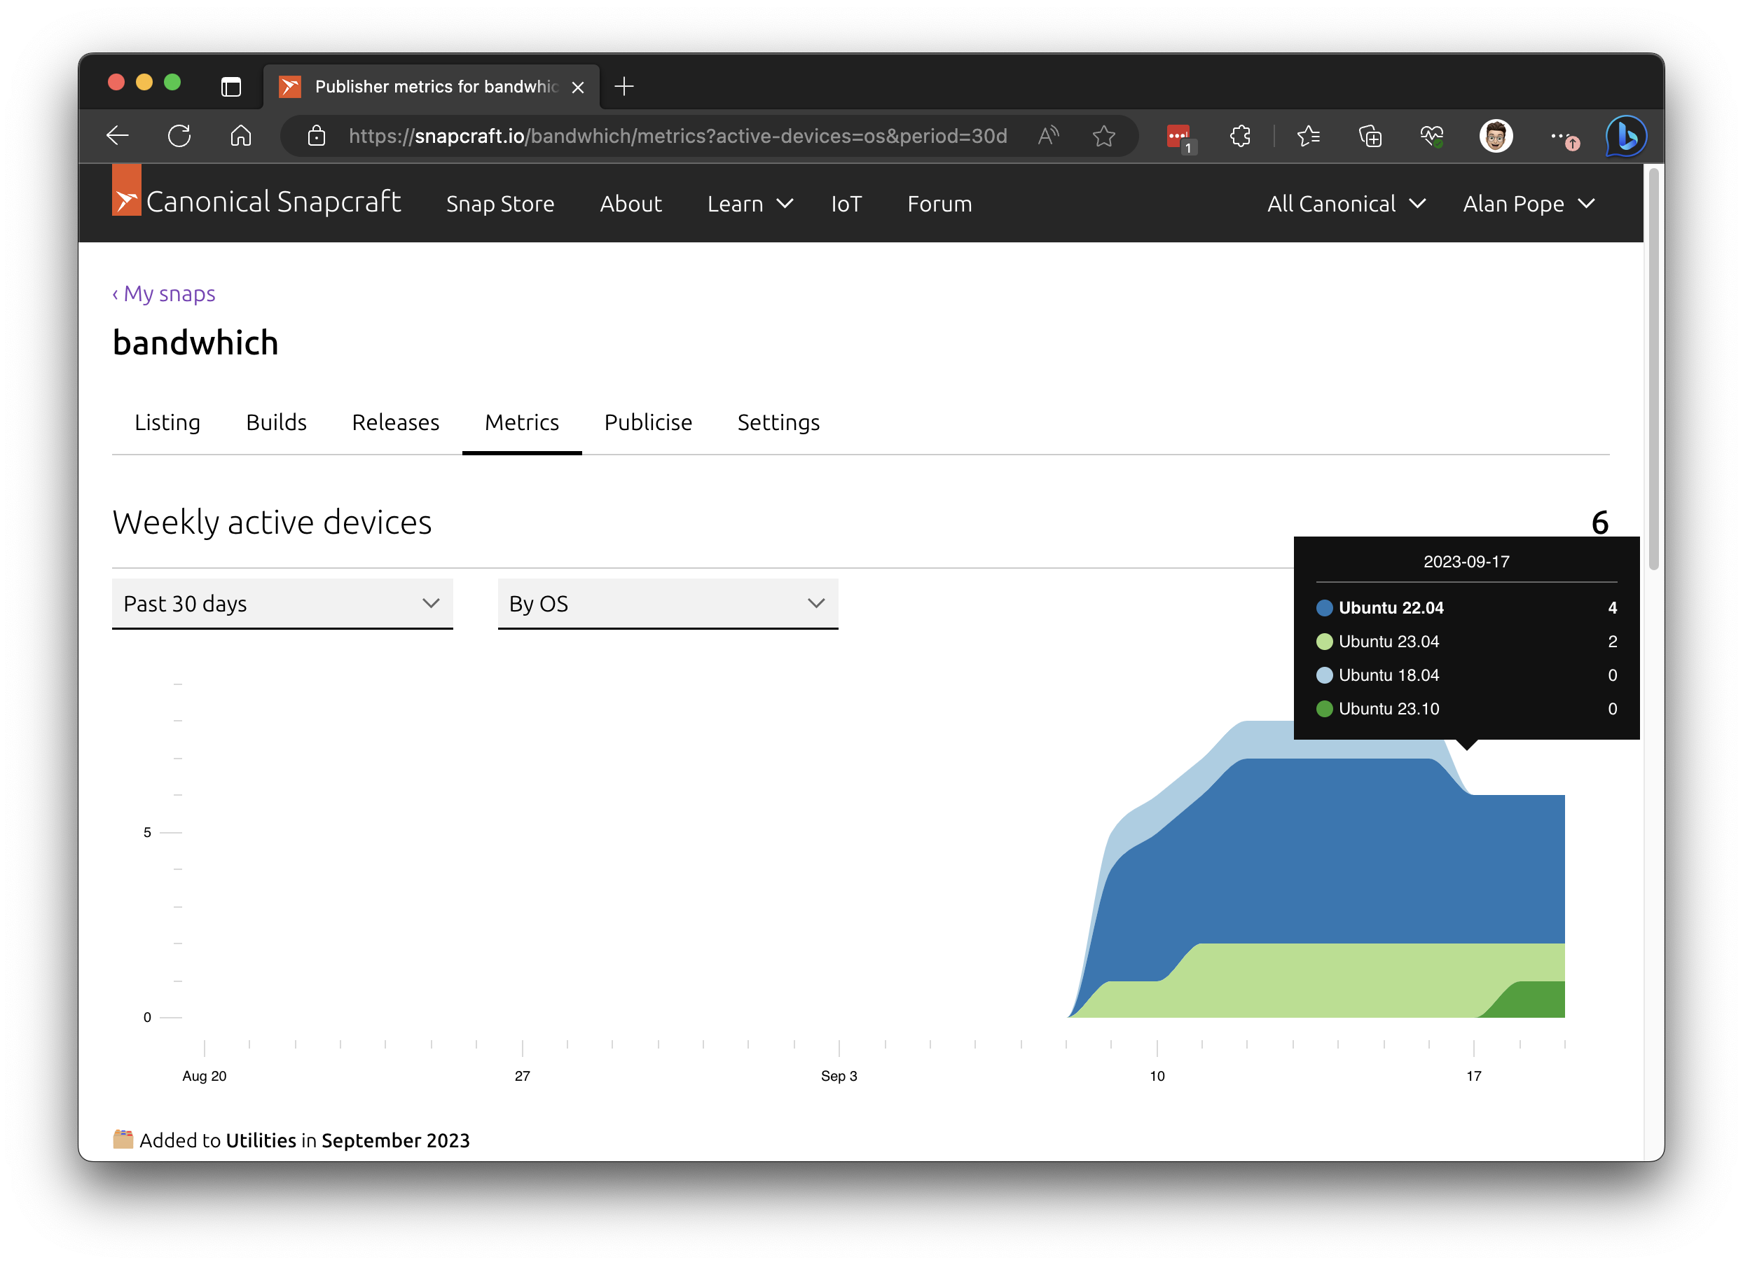Image resolution: width=1743 pixels, height=1265 pixels.
Task: Click the 2023-09-17 tooltip date
Action: point(1466,562)
